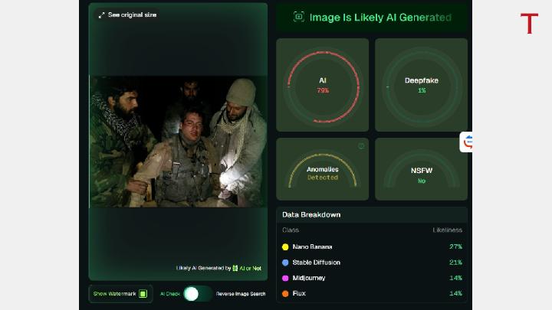Click the info icon on Anomalies card
The image size is (552, 310).
click(361, 145)
